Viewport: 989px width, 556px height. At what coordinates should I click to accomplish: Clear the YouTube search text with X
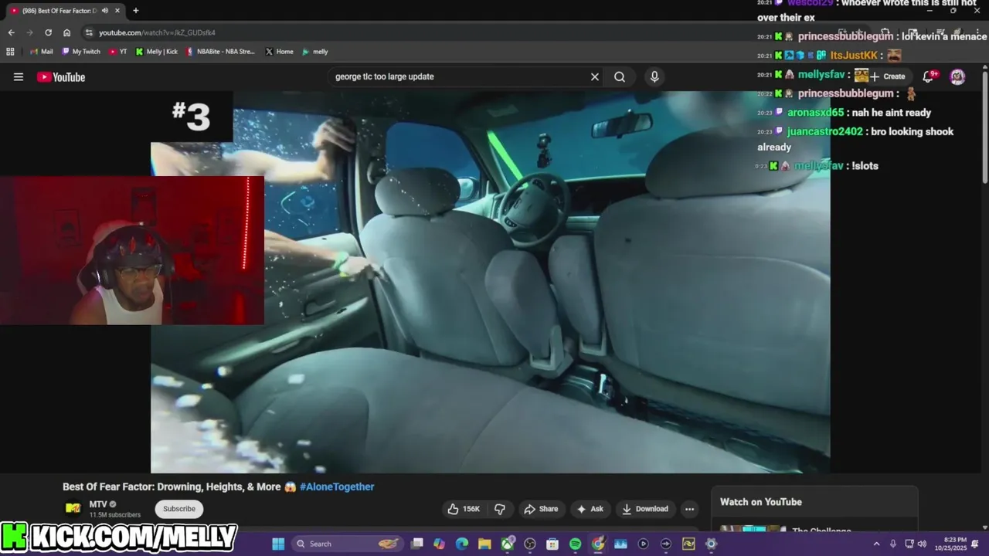[595, 76]
